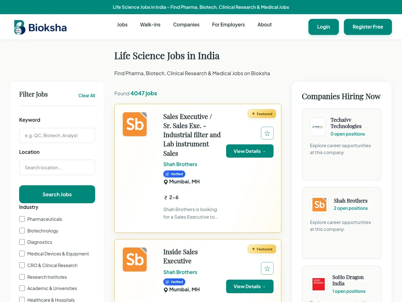Click Shah Brothers logo on Inside Sales card
The height and width of the screenshot is (302, 402).
pyautogui.click(x=135, y=260)
